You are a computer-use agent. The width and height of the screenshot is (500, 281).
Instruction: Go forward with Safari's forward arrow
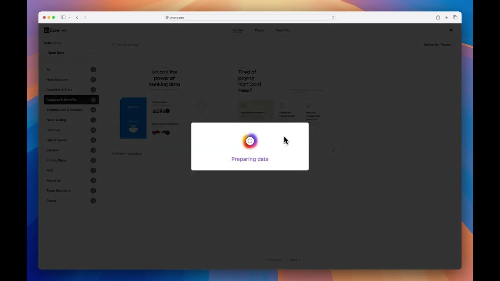pyautogui.click(x=85, y=17)
